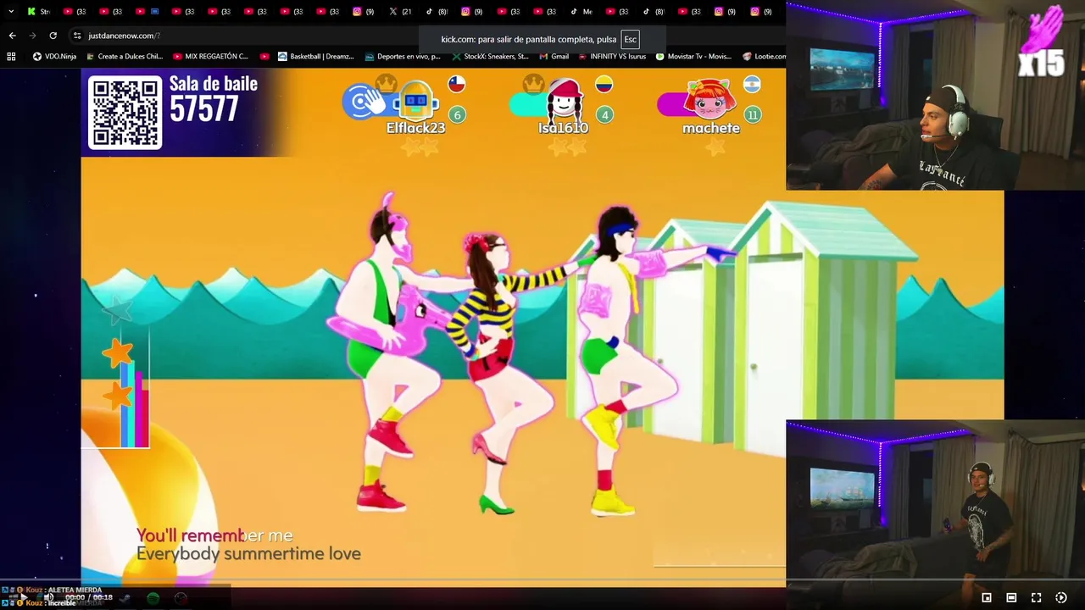Open the StockX: Sneakers bookmark
Screen dimensions: 1085x610
[x=491, y=57]
